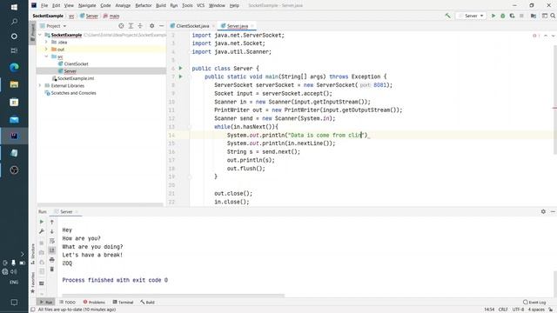Viewport: 557px width, 313px height.
Task: Expand all nodes in the Project panel
Action: pyautogui.click(x=131, y=26)
